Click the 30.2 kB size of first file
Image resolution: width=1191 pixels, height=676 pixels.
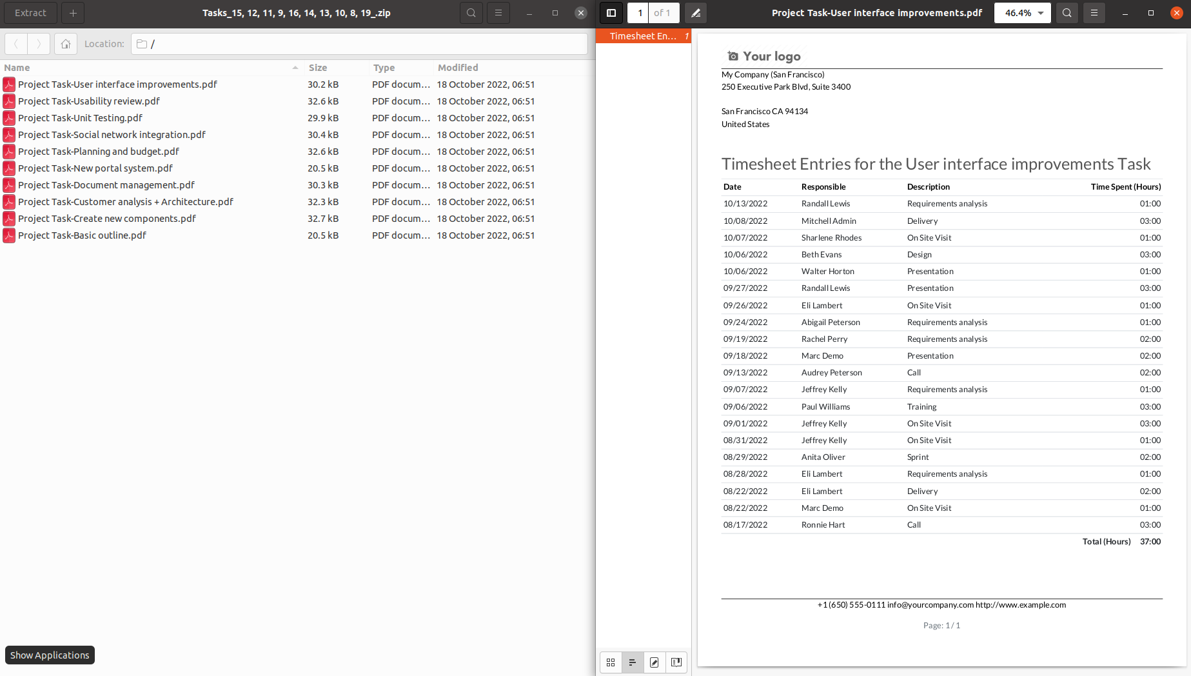pyautogui.click(x=323, y=84)
